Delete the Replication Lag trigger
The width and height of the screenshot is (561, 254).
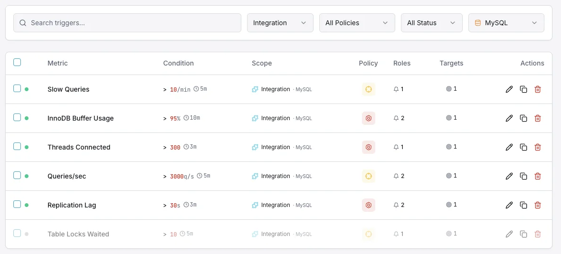[x=537, y=206]
